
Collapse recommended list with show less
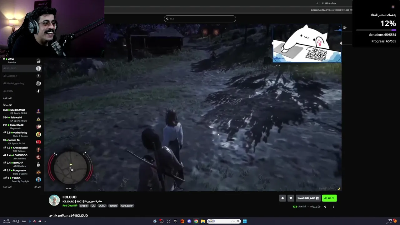[37, 187]
